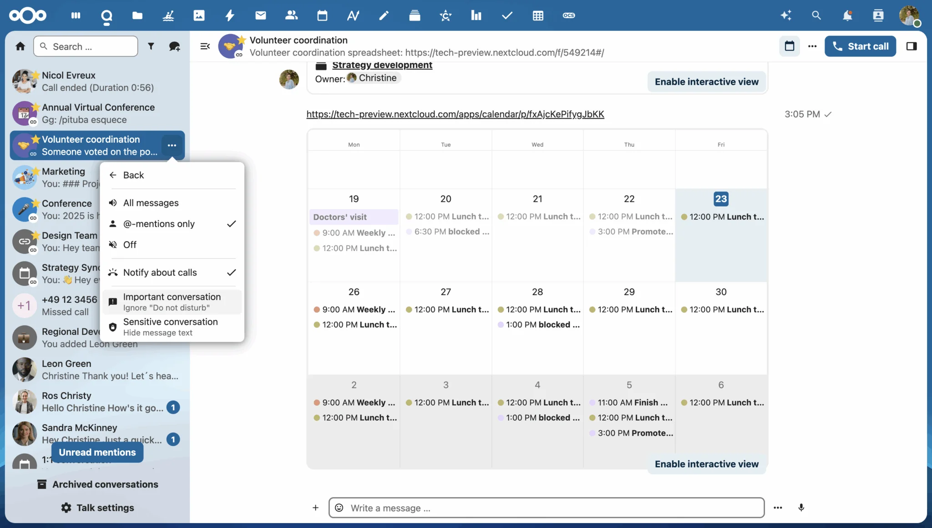This screenshot has height=528, width=932.
Task: Open the three-dot menu on Volunteer coordination
Action: tap(172, 146)
